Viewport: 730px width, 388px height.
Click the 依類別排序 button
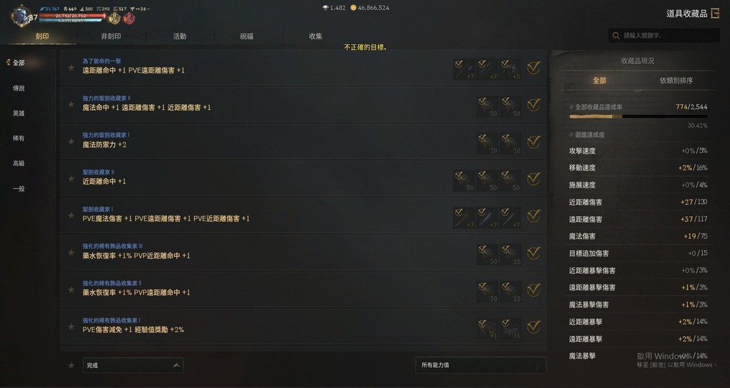pos(676,80)
